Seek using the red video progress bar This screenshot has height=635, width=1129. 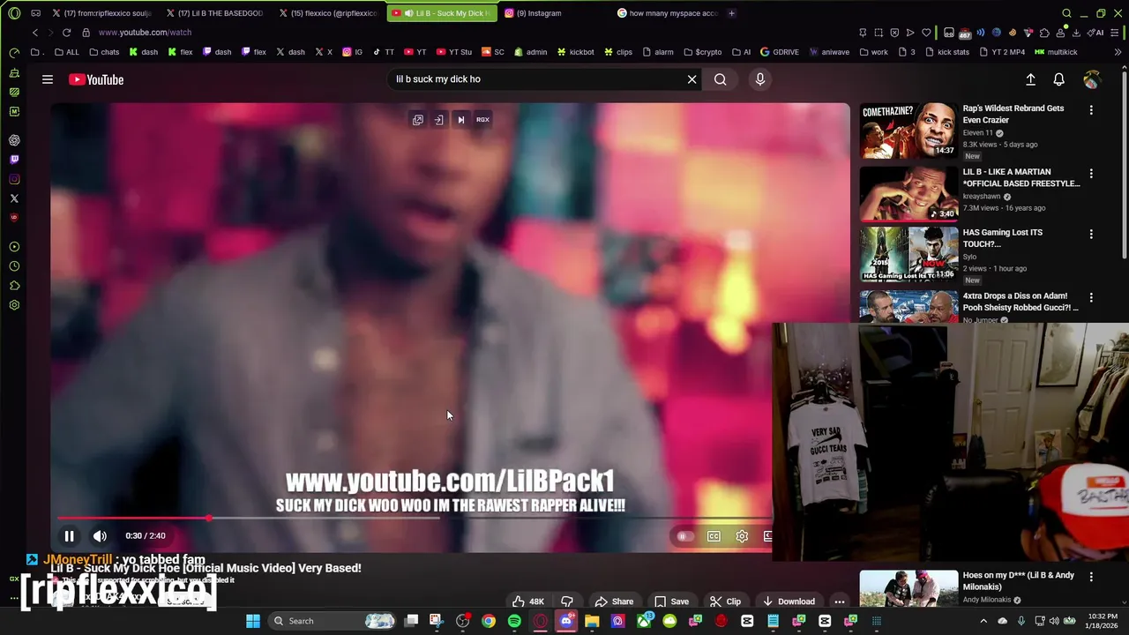tap(134, 519)
